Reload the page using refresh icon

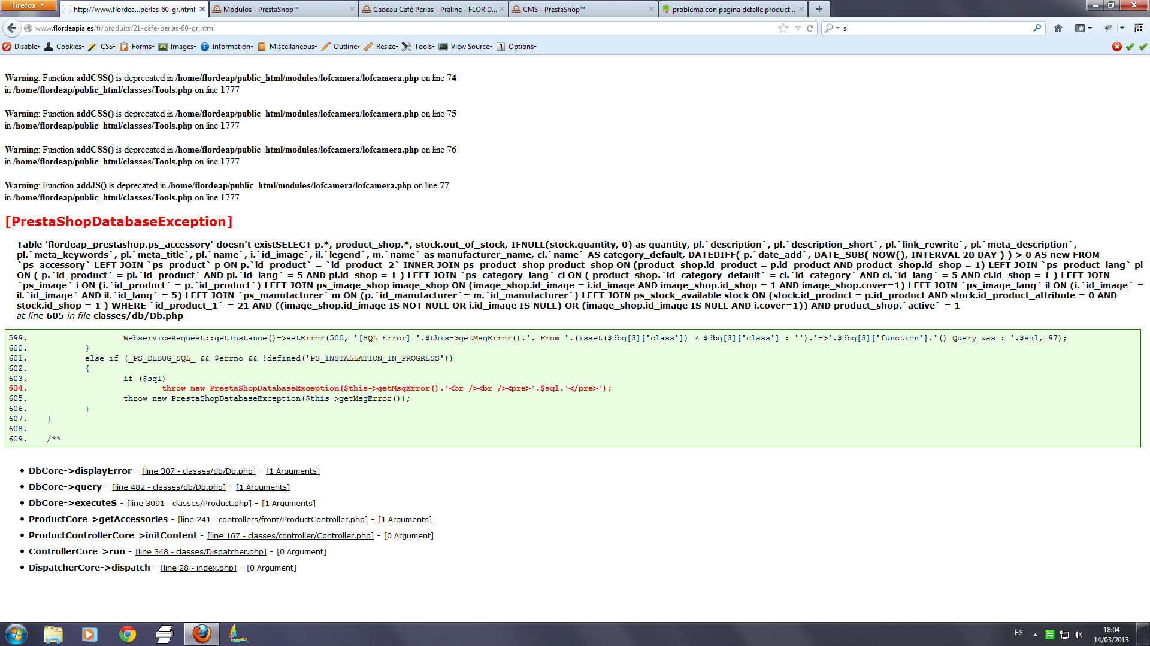810,28
